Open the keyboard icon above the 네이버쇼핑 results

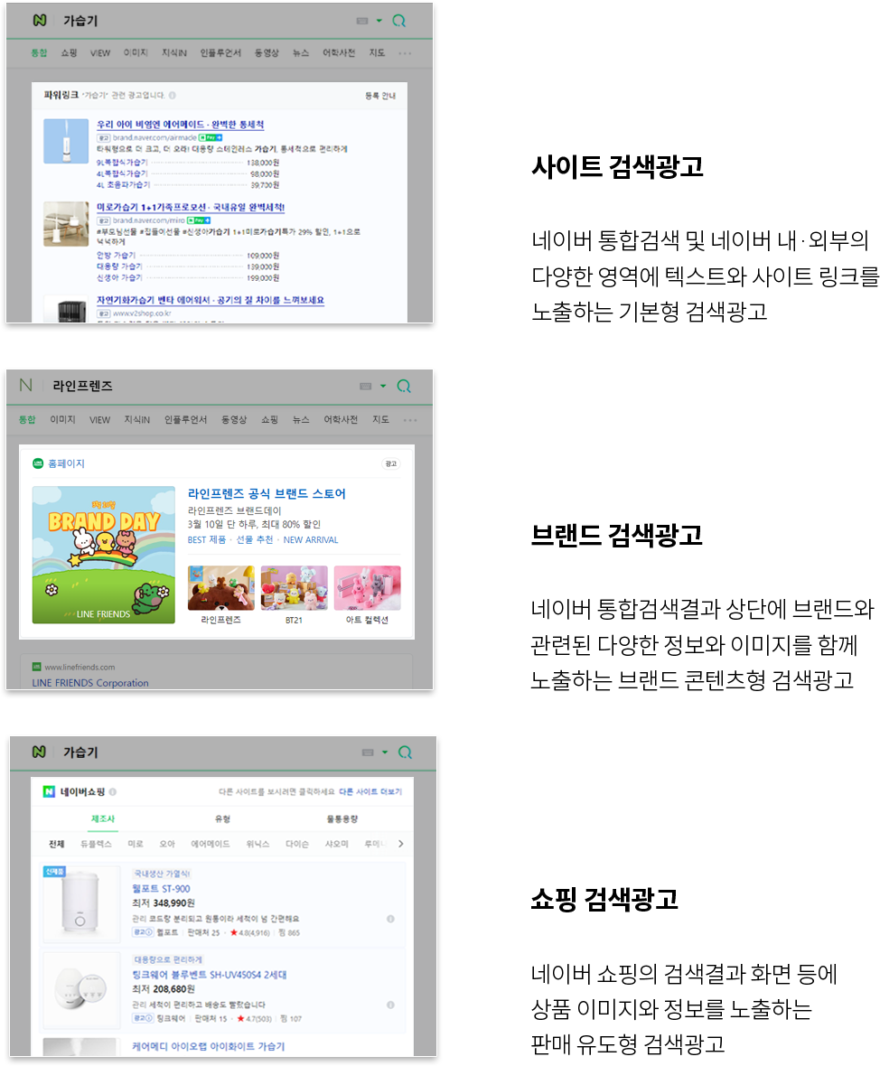[368, 753]
